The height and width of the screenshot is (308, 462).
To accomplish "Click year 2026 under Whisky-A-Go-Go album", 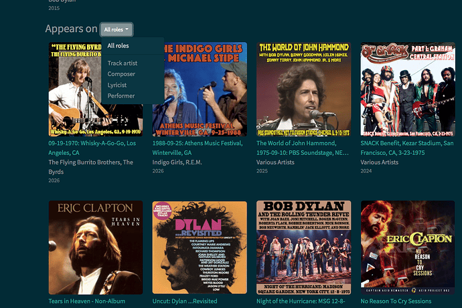I will click(54, 180).
